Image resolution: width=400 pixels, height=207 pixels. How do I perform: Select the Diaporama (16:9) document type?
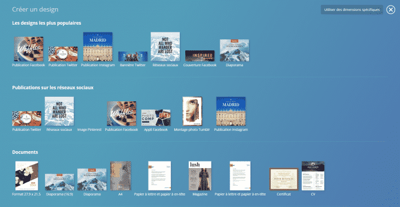[x=59, y=182]
